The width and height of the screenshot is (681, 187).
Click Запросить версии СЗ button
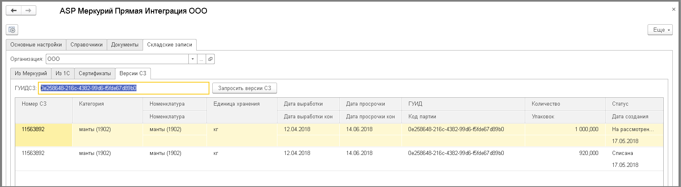pyautogui.click(x=245, y=88)
